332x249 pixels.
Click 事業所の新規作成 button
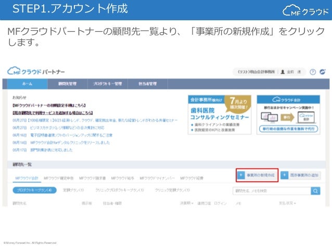click(257, 175)
